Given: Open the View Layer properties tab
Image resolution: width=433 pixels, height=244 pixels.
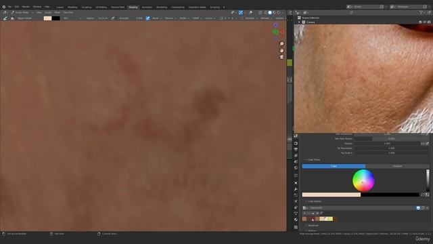Looking at the screenshot, I should point(296,155).
